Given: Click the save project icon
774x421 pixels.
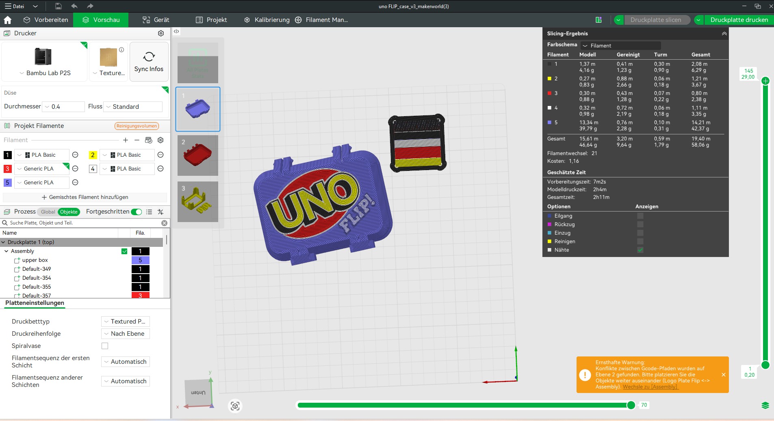Looking at the screenshot, I should [x=59, y=6].
